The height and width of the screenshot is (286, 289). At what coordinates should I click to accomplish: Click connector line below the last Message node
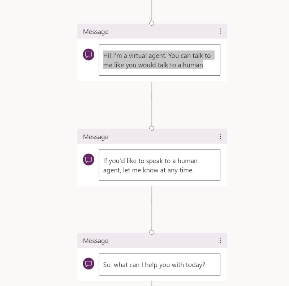(x=152, y=283)
